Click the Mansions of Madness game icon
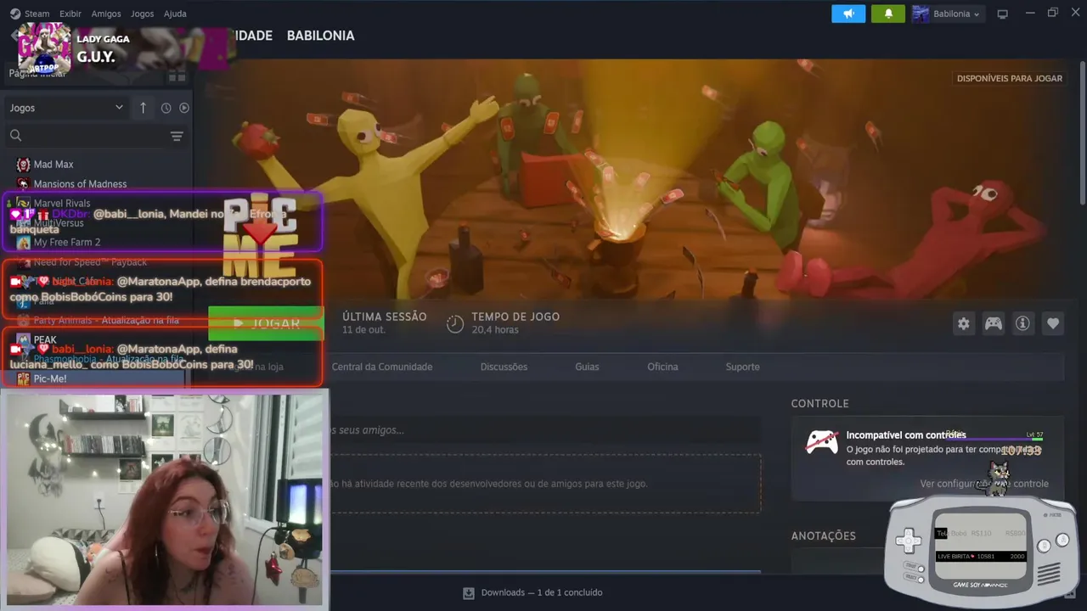The image size is (1087, 611). coord(23,184)
